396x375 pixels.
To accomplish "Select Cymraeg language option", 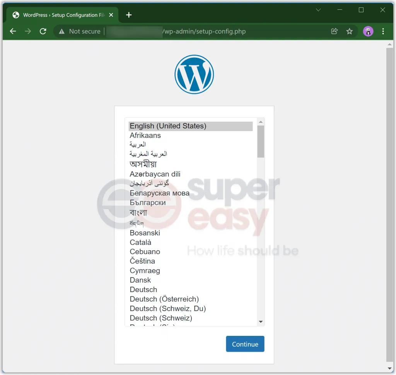I will pyautogui.click(x=191, y=271).
